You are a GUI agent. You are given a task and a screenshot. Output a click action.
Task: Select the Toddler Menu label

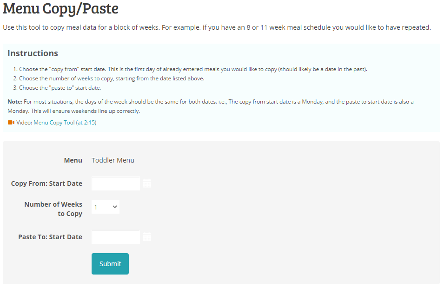pos(113,160)
